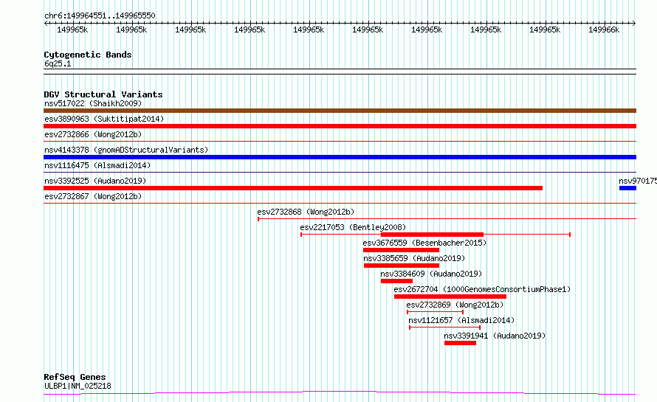Click the DGV Structural Variants track title
Image resolution: width=657 pixels, height=402 pixels.
click(103, 94)
